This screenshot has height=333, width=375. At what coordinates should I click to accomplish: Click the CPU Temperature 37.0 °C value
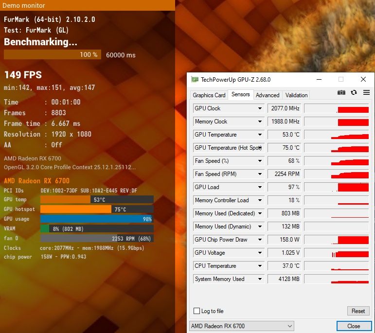pos(284,266)
